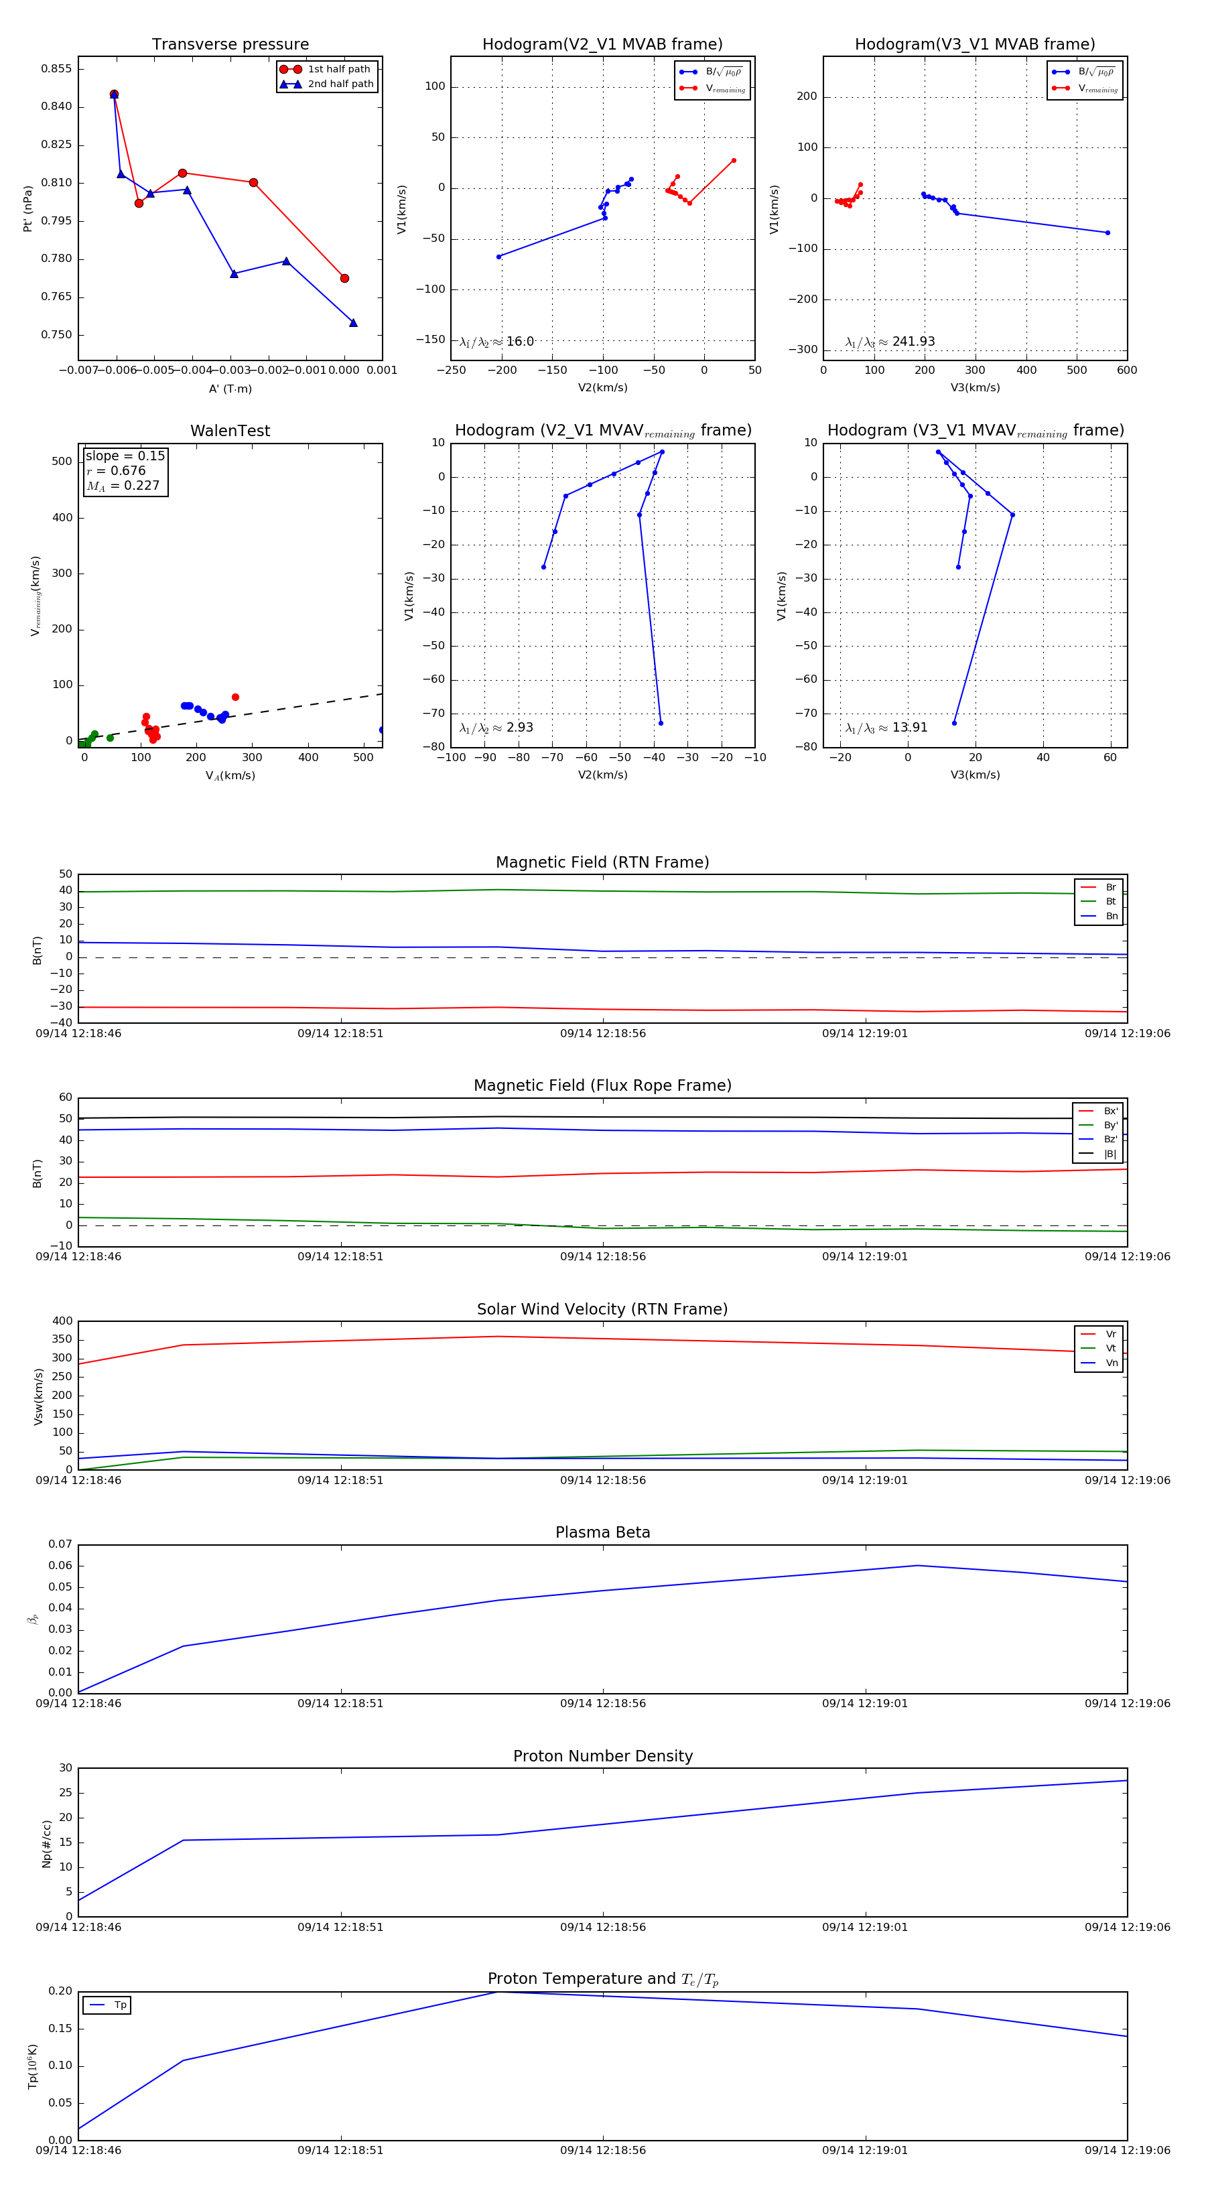Click the 'Magnetic Field (RTN Frame)' title
1206x2211 pixels.
point(602,862)
